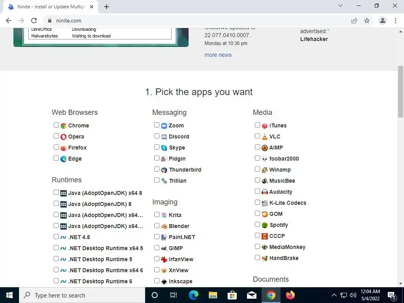This screenshot has width=404, height=303.
Task: Click the Winamp icon
Action: (x=265, y=170)
